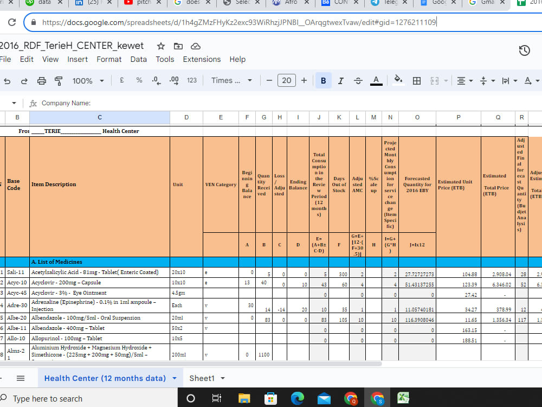Open the Borders tool
542x407 pixels.
click(416, 80)
